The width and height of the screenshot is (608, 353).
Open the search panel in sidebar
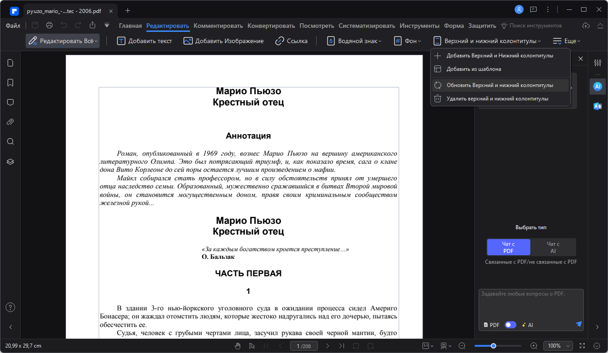pos(10,142)
